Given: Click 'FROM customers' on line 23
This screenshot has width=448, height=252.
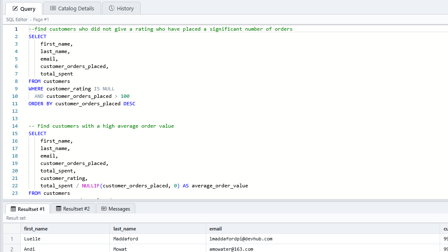Looking at the screenshot, I should tap(49, 193).
